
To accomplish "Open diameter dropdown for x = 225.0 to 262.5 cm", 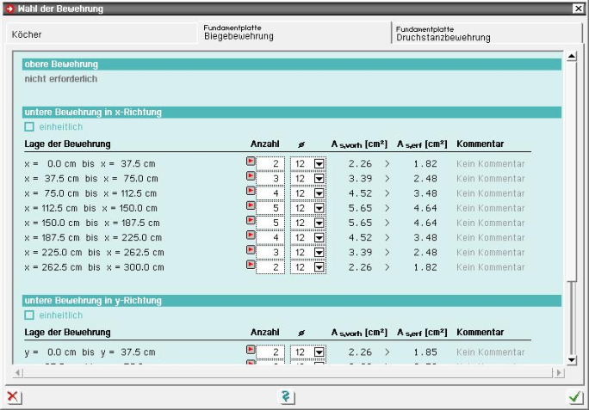I will 319,253.
